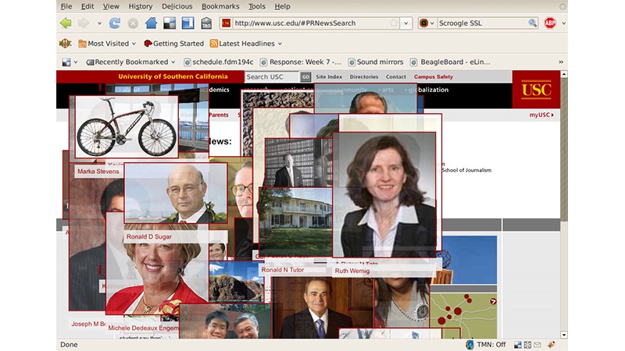Expand the URL bar dropdown arrow

point(405,23)
